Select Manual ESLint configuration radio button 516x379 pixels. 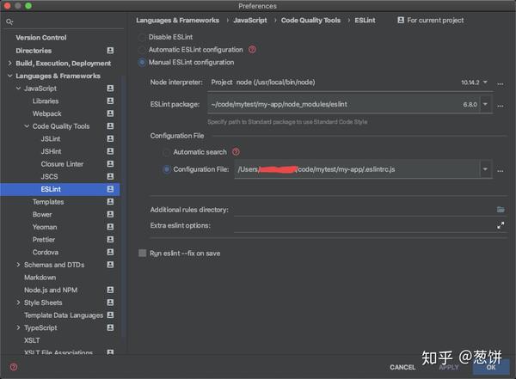pos(142,62)
